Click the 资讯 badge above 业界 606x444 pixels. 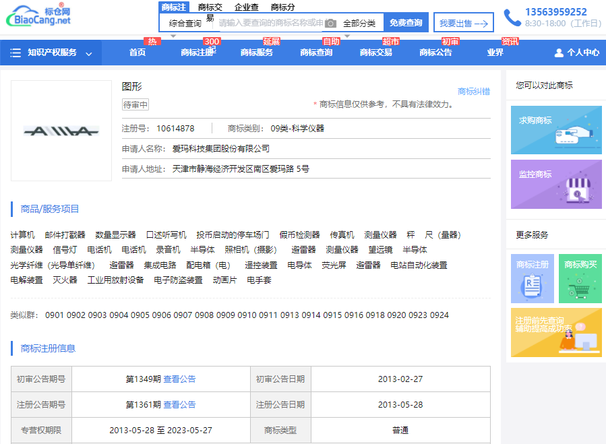click(x=510, y=41)
